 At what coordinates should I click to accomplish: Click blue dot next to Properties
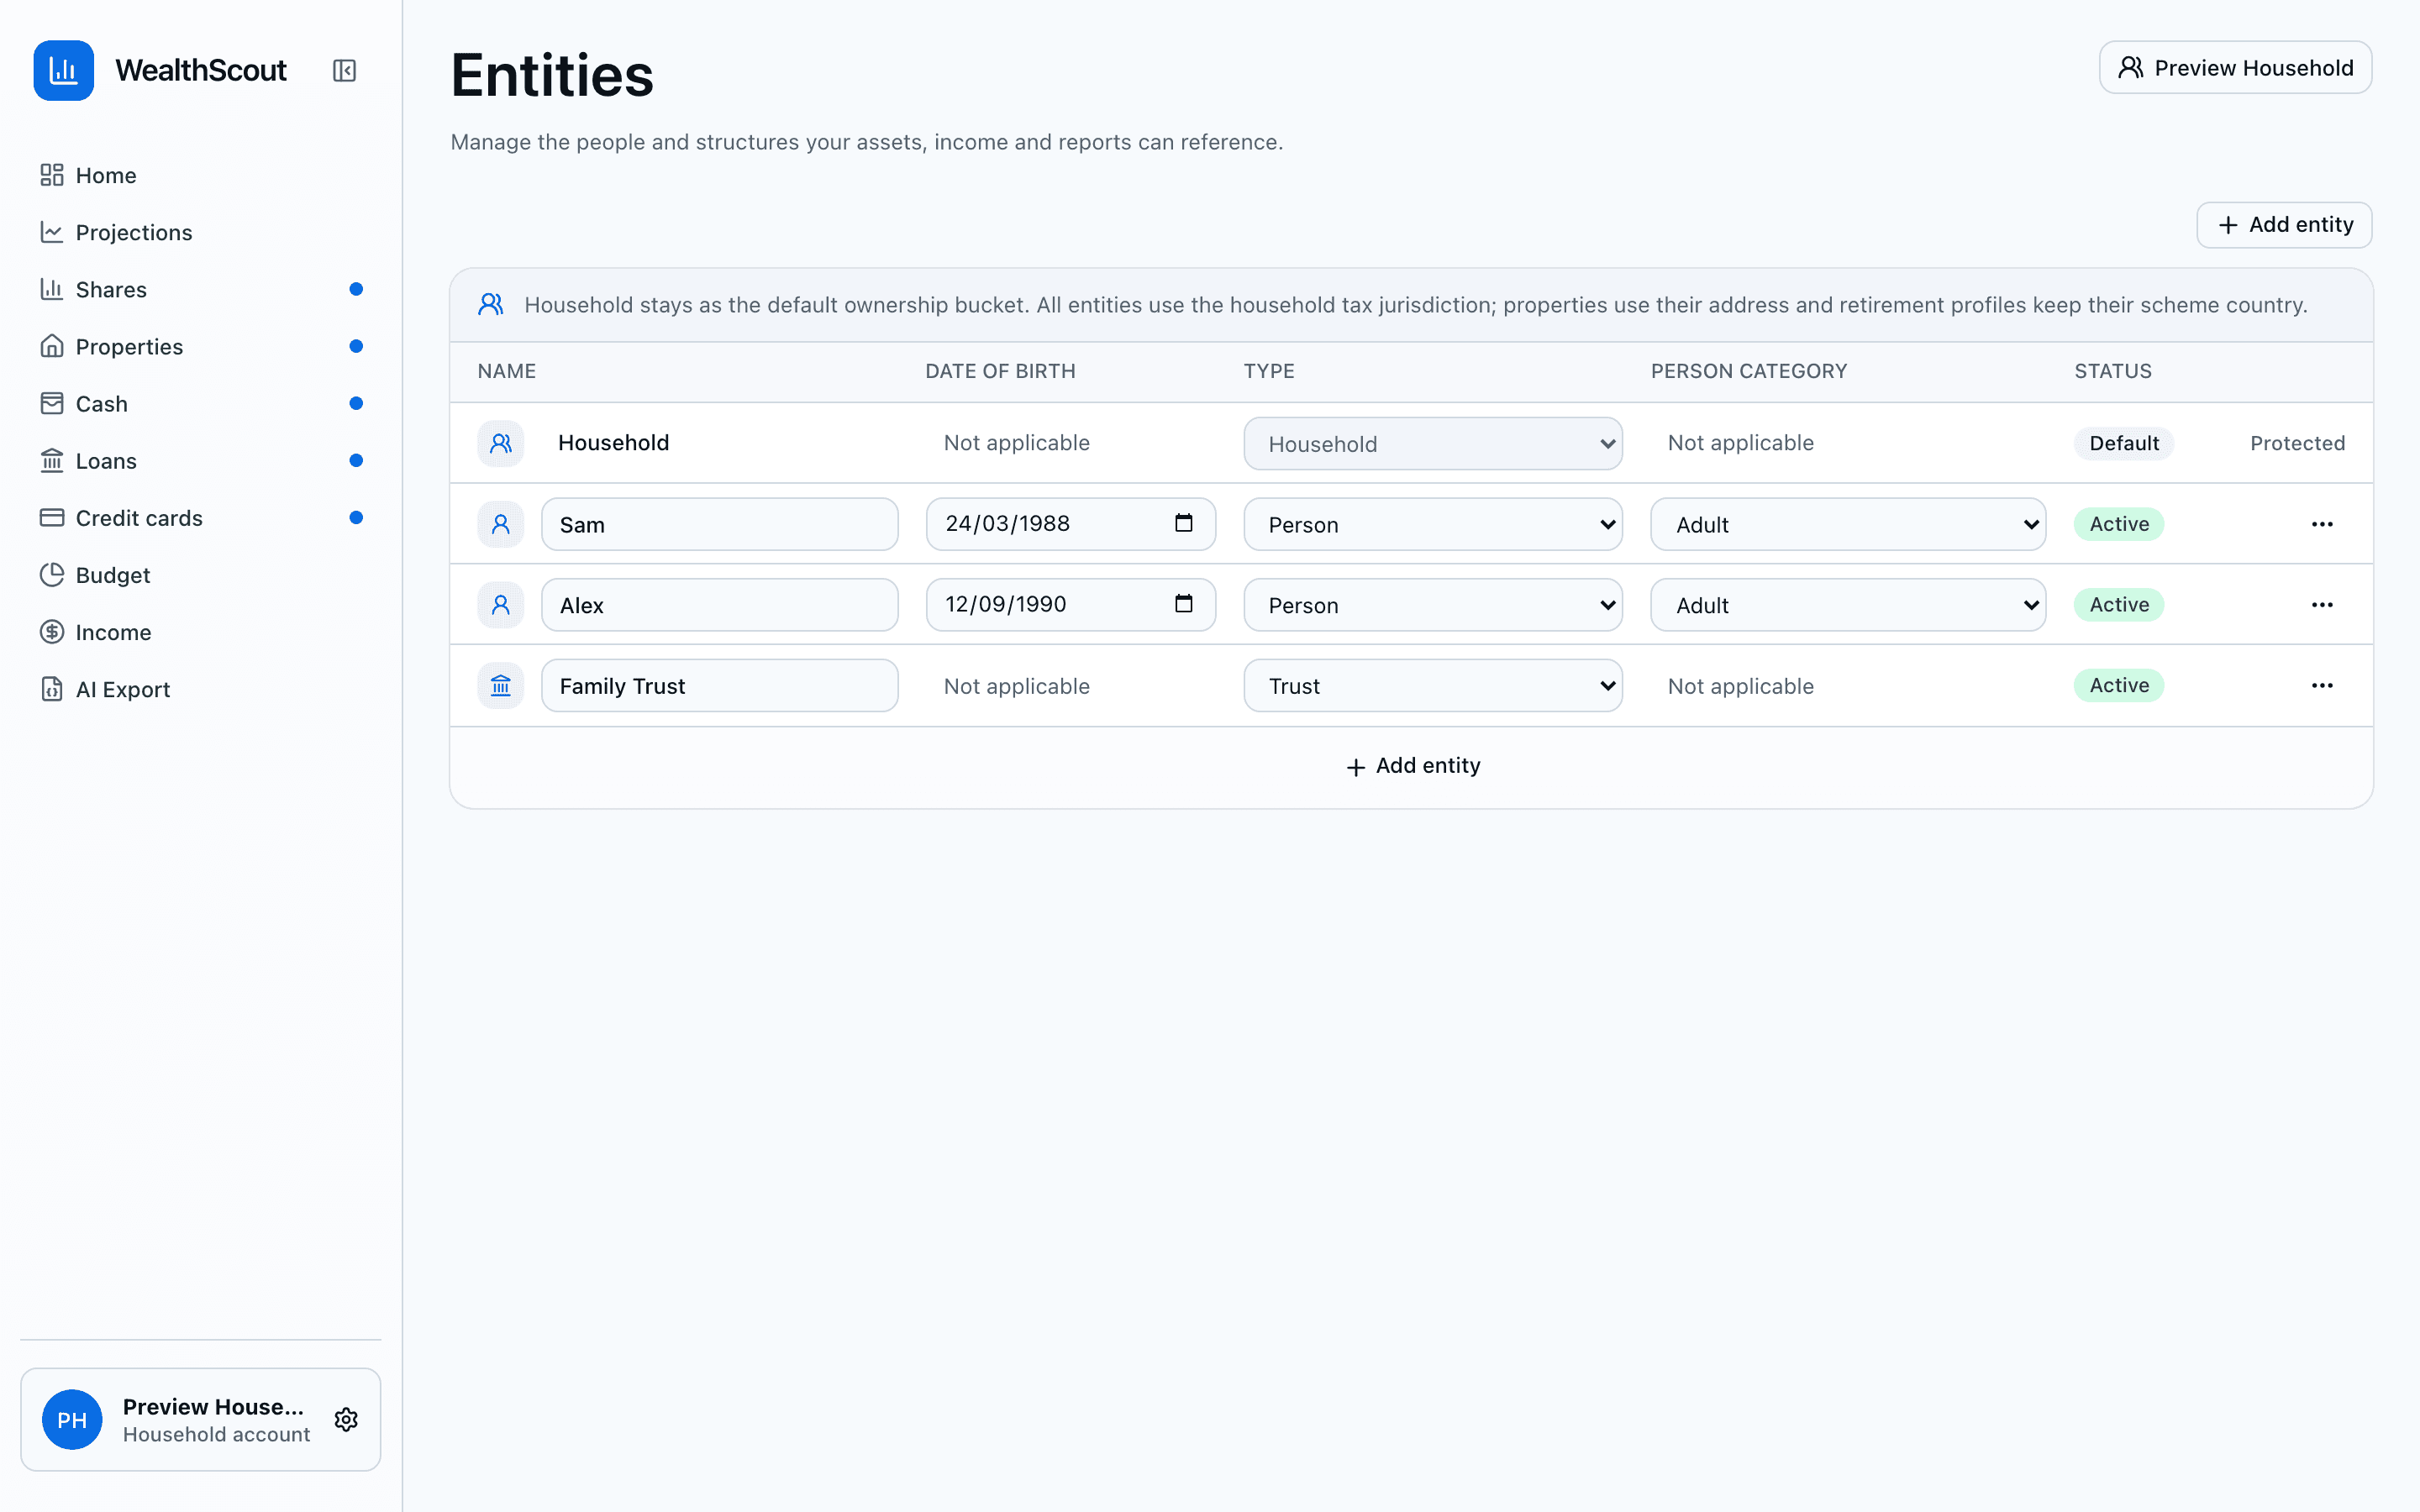click(356, 346)
